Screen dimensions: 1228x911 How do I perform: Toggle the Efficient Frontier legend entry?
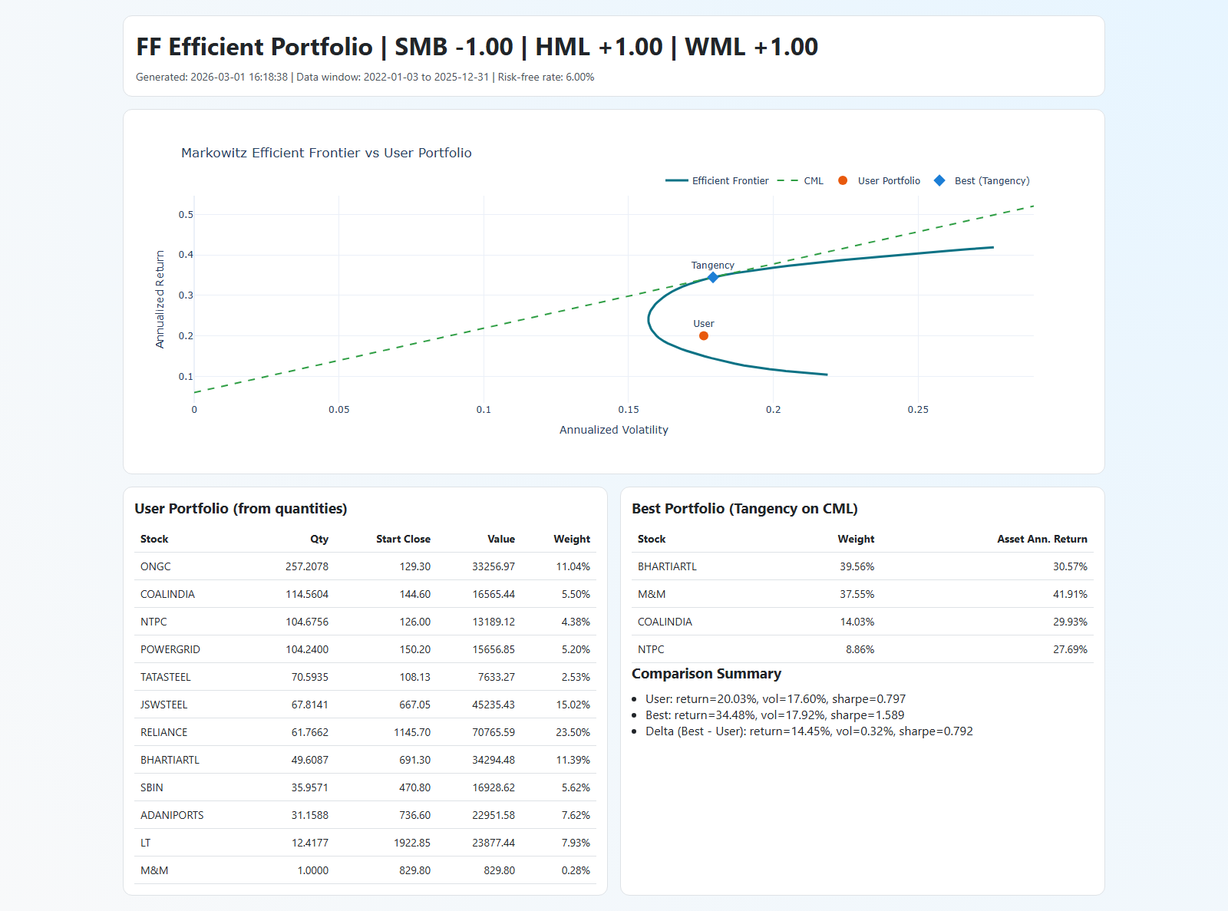[717, 181]
